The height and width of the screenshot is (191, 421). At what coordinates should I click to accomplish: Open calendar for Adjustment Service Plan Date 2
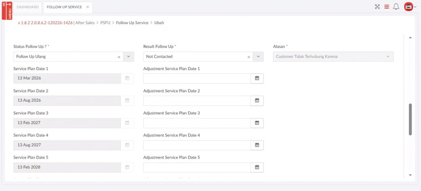click(x=257, y=100)
